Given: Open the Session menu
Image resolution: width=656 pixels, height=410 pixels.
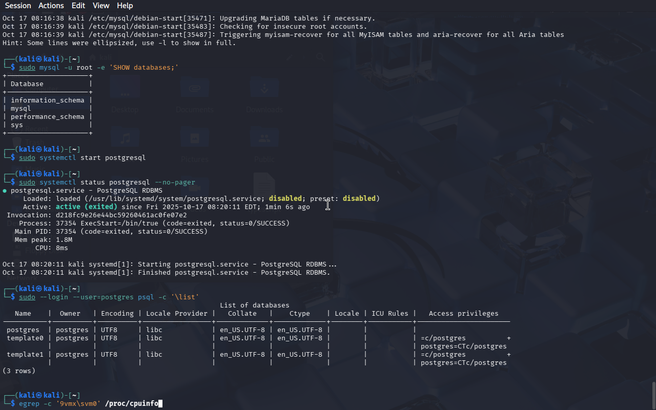Looking at the screenshot, I should pyautogui.click(x=18, y=6).
